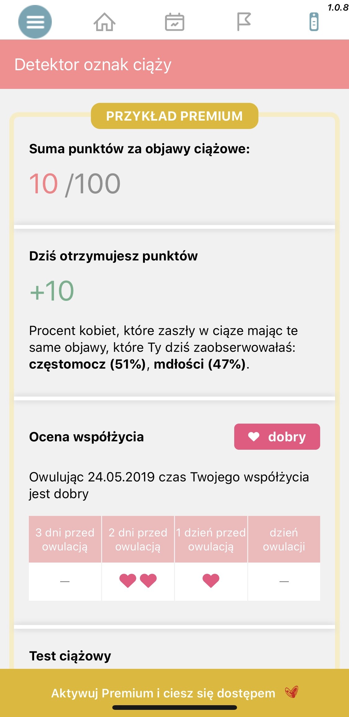This screenshot has width=349, height=717.
Task: Go to the home screen icon
Action: (105, 22)
